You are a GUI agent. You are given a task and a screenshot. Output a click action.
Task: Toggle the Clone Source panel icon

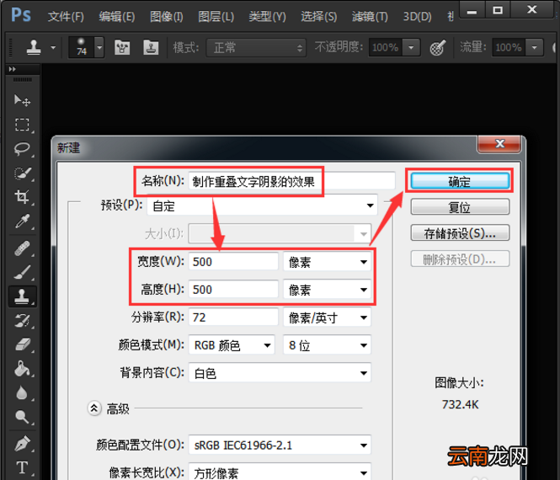151,47
